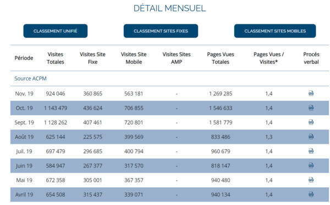Select page views value 1 269 285
The width and height of the screenshot is (330, 205).
pyautogui.click(x=221, y=94)
